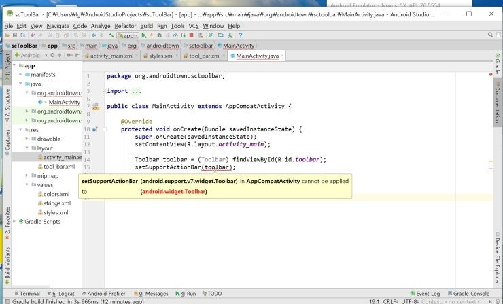503x304 pixels.
Task: Toggle the Gradle side panel
Action: coord(498,63)
